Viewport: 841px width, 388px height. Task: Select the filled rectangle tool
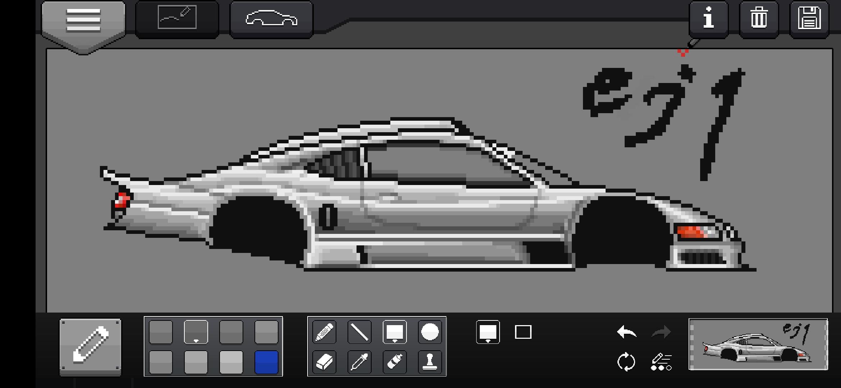(x=395, y=332)
